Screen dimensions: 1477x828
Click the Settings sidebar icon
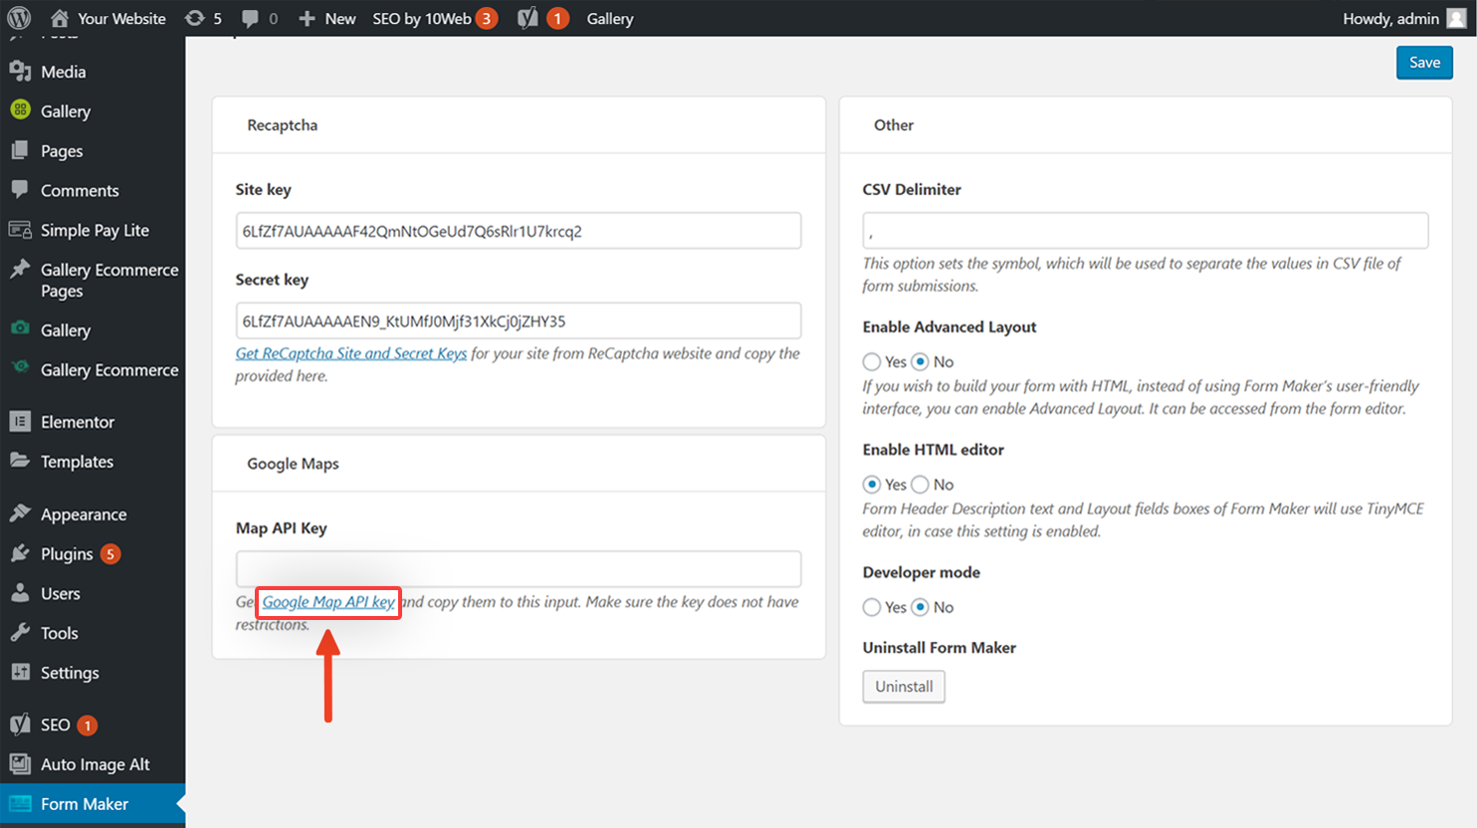(x=20, y=672)
